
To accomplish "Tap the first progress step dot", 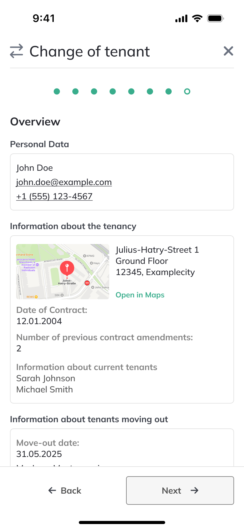I will pos(57,91).
